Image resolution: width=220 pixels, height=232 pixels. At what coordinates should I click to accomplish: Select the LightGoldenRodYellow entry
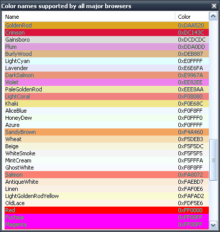(x=107, y=196)
